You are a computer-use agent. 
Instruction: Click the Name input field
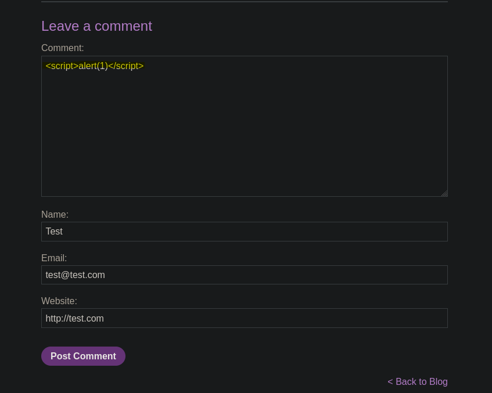(245, 232)
